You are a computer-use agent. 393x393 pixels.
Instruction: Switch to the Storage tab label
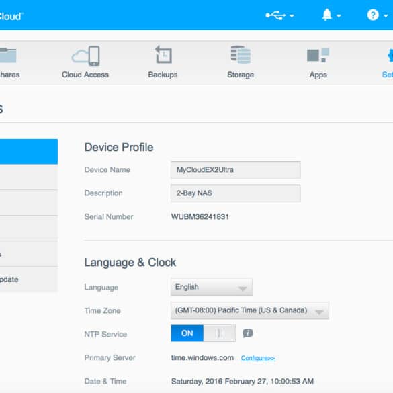[241, 75]
